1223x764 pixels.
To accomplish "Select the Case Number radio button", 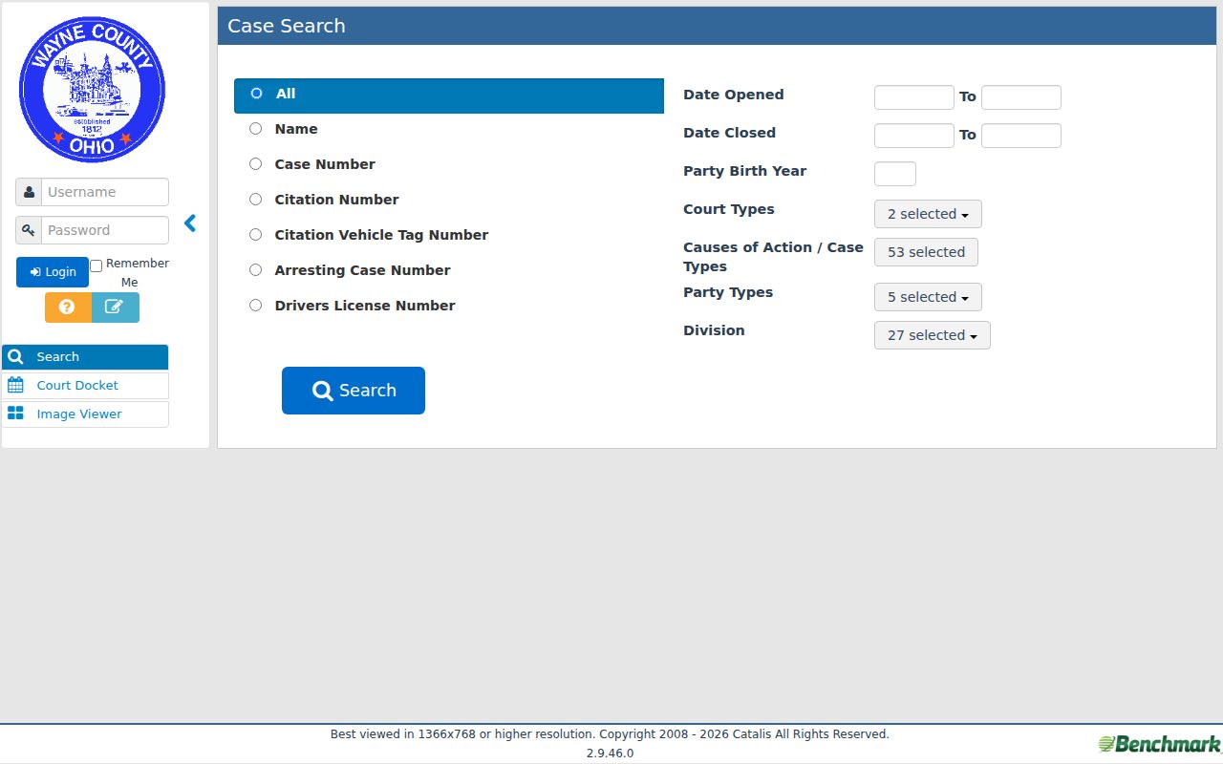I will (x=255, y=164).
